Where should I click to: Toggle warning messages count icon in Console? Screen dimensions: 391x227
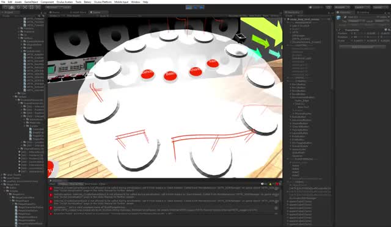pyautogui.click(x=271, y=184)
